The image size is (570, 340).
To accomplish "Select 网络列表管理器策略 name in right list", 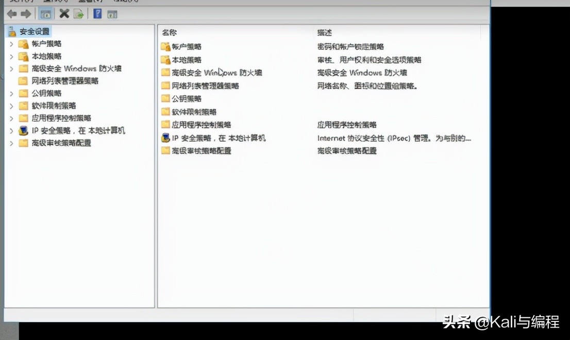I will point(205,86).
